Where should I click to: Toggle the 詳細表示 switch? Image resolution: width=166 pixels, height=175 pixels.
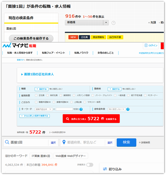coord(89,165)
